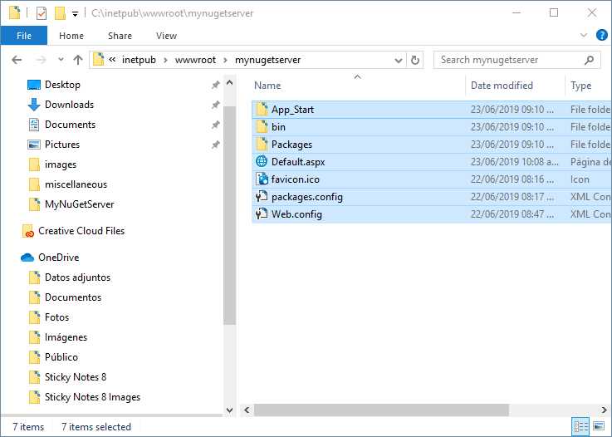Click inetpub in the address breadcrumb
This screenshot has height=437, width=612.
[x=139, y=60]
